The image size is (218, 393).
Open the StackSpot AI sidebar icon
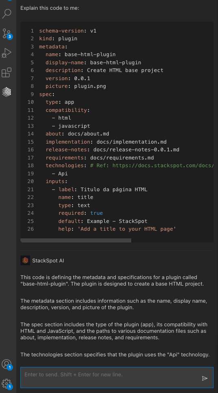(7, 92)
